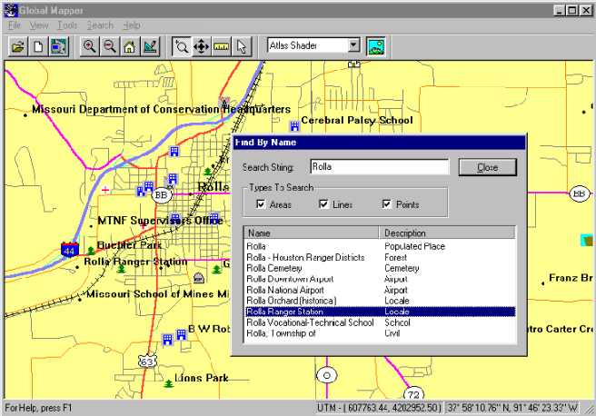This screenshot has height=416, width=596.
Task: Click school icon beside Cerebral Palsy School
Action: [294, 125]
